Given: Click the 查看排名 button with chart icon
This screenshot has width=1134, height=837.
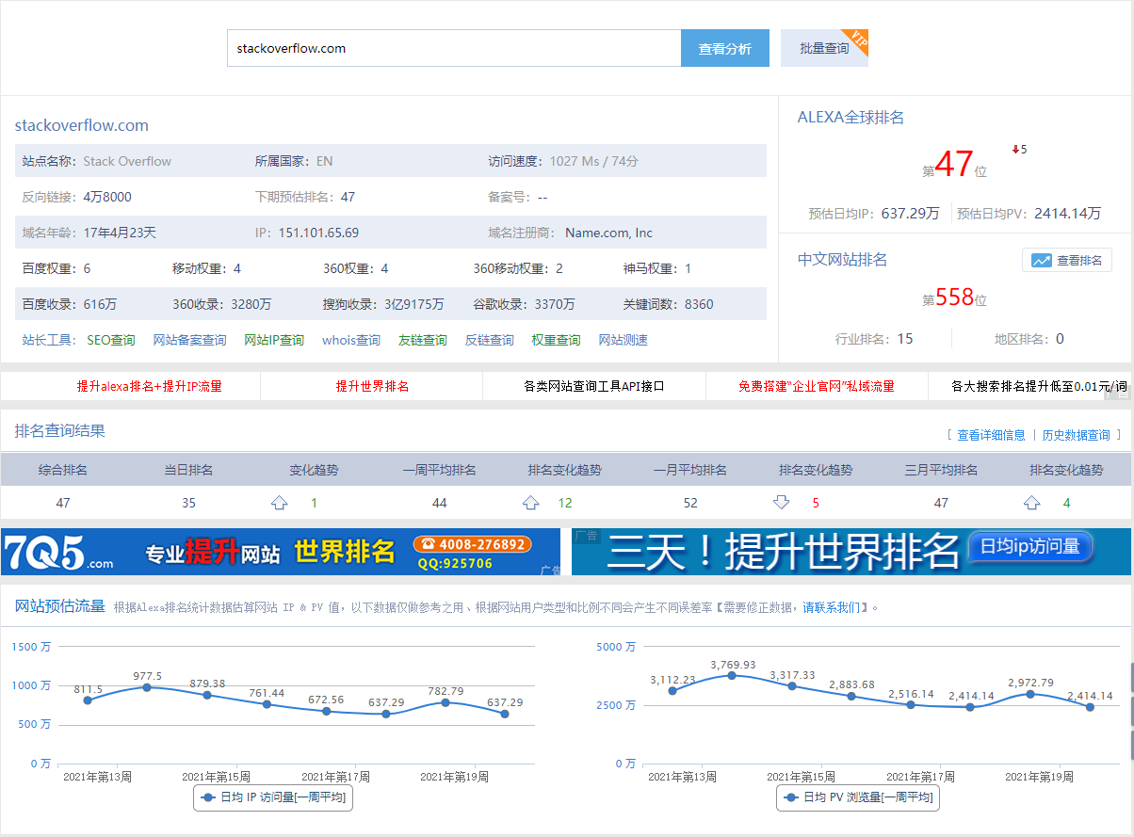Looking at the screenshot, I should 1067,260.
